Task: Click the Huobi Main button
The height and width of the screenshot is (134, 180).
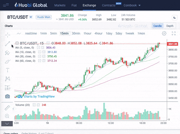Action: [43, 17]
